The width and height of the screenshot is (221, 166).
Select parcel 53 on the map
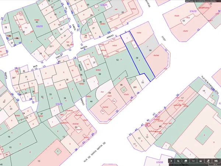tap(143, 82)
